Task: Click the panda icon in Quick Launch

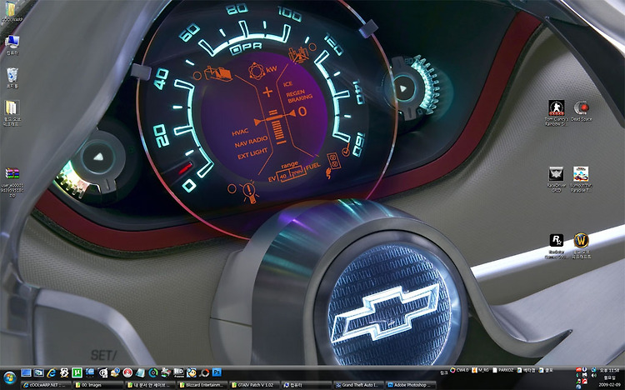Action: click(x=64, y=372)
